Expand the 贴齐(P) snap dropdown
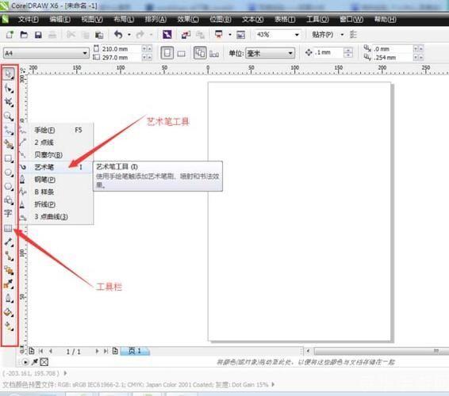Viewport: 449px width, 396px height. (x=342, y=35)
